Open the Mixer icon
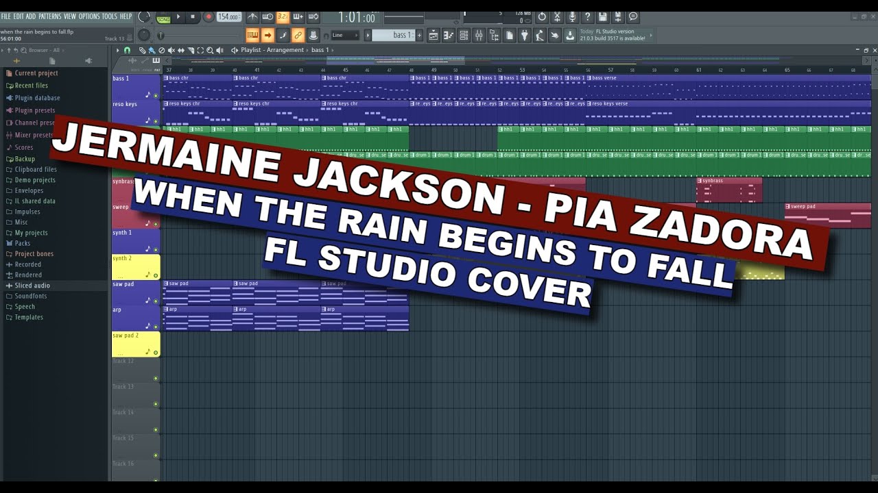 pos(479,36)
